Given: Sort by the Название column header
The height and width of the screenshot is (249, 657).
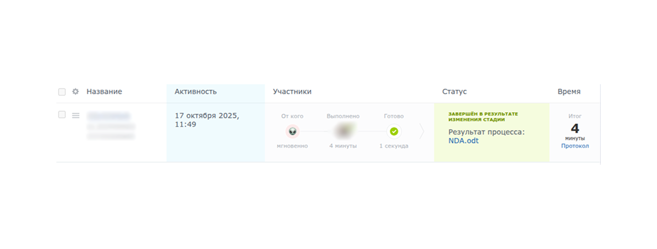Looking at the screenshot, I should (104, 92).
